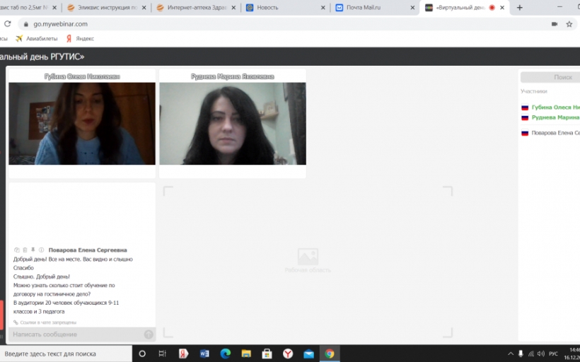Open Yandex Browser from the taskbar
Screen dimensions: 580x362
click(288, 354)
